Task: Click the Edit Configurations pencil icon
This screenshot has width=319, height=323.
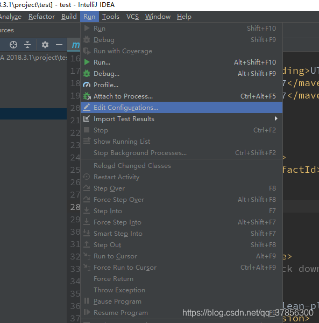Action: (87, 107)
